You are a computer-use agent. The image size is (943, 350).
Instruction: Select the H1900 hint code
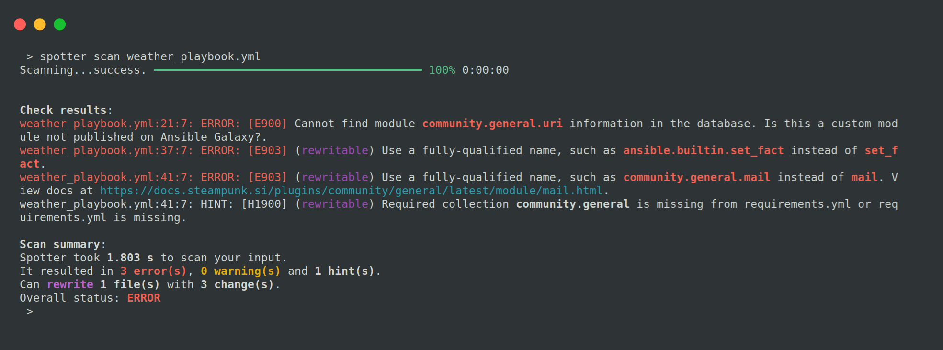click(264, 204)
